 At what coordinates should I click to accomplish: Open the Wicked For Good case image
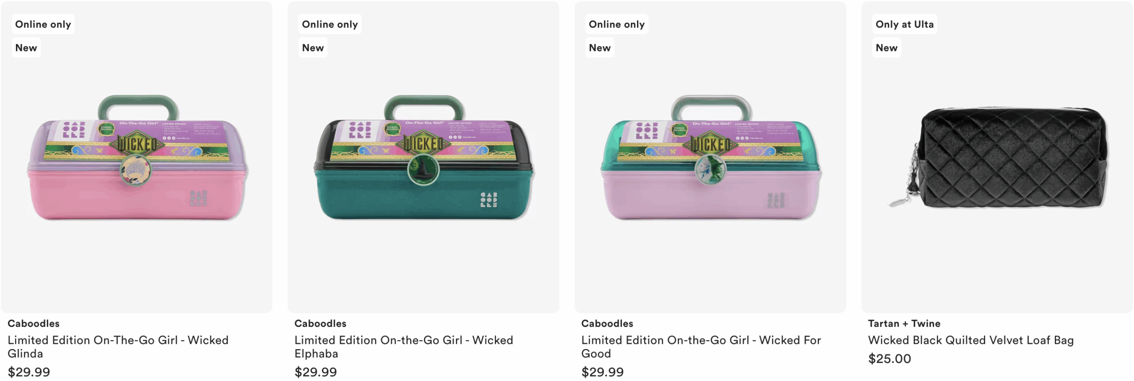(x=711, y=158)
